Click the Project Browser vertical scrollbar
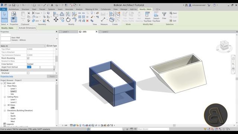 click(x=57, y=97)
